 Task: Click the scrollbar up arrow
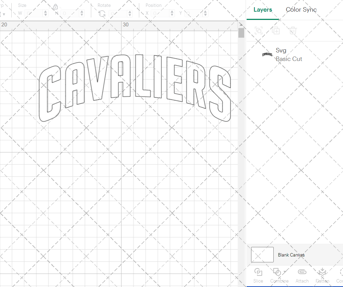click(241, 24)
